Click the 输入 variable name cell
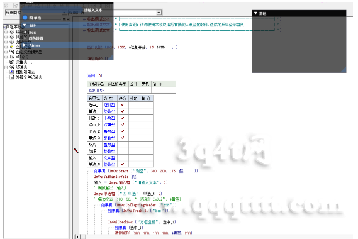The width and height of the screenshot is (358, 239). pyautogui.click(x=94, y=158)
